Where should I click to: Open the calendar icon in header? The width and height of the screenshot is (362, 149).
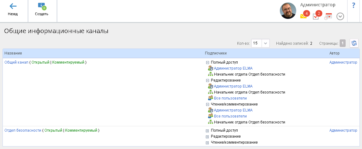(328, 16)
